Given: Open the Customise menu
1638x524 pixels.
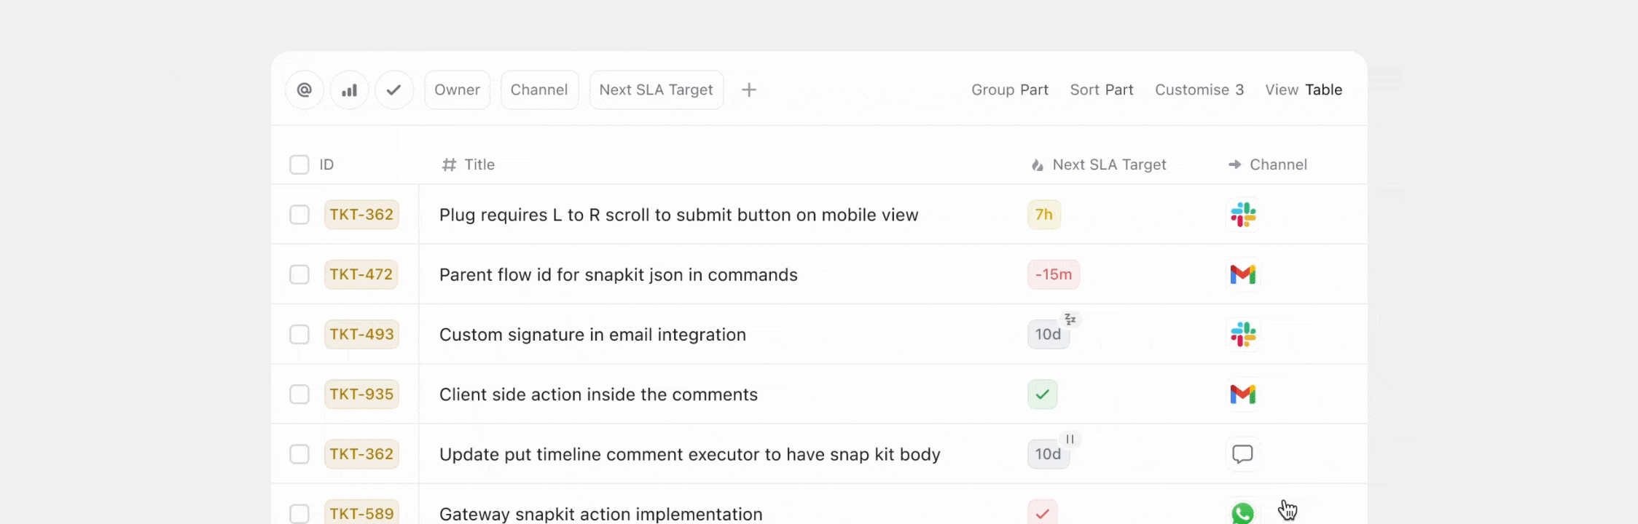Looking at the screenshot, I should coord(1199,90).
